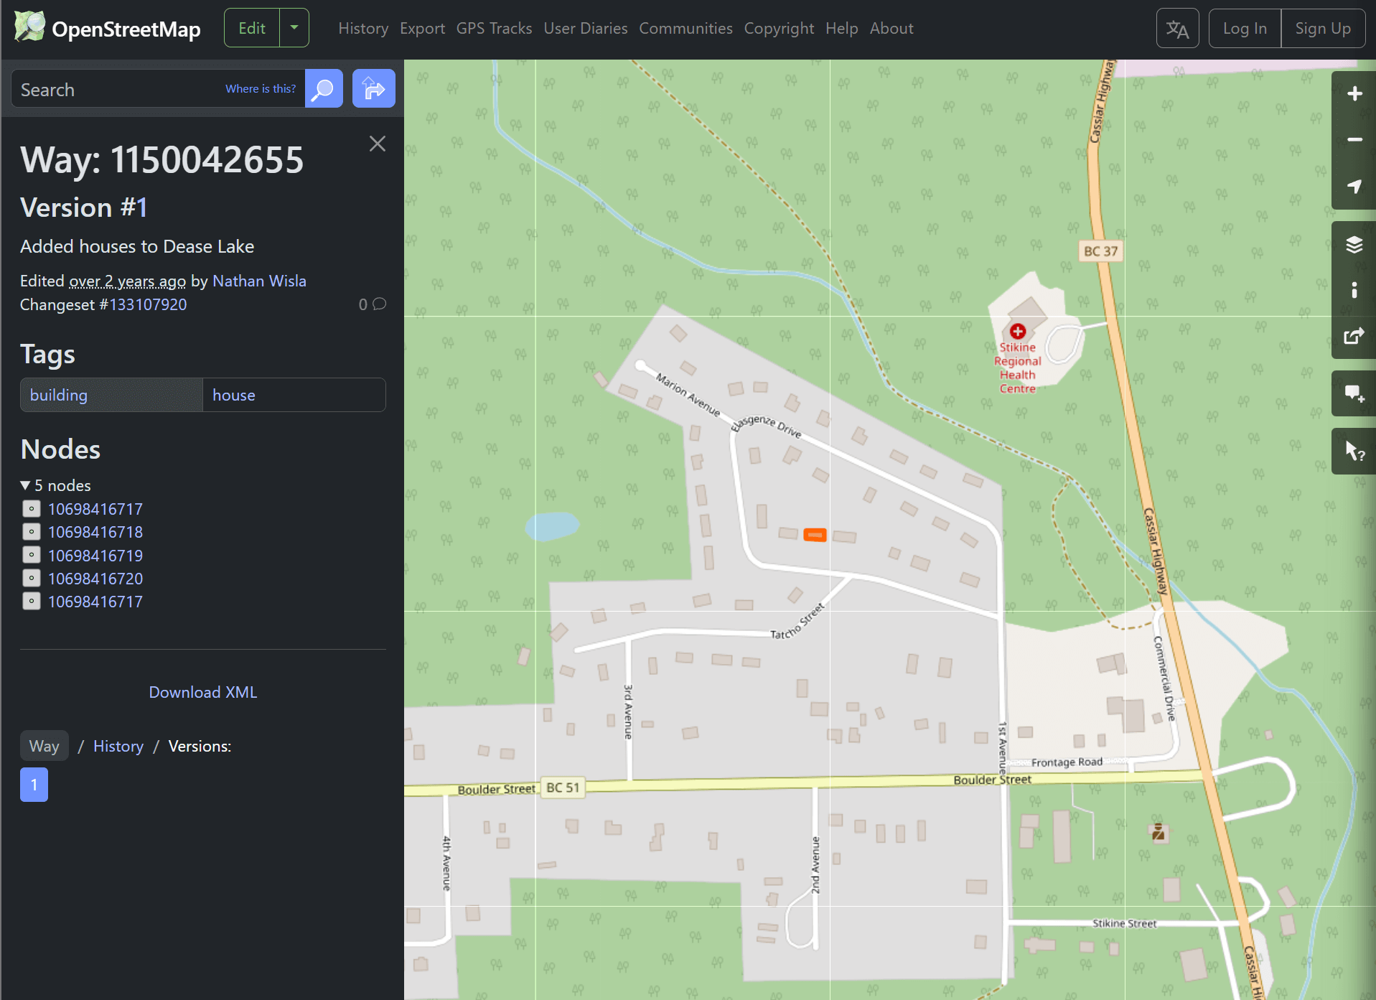Image resolution: width=1376 pixels, height=1000 pixels.
Task: Click the 'Where is this?' link
Action: point(261,89)
